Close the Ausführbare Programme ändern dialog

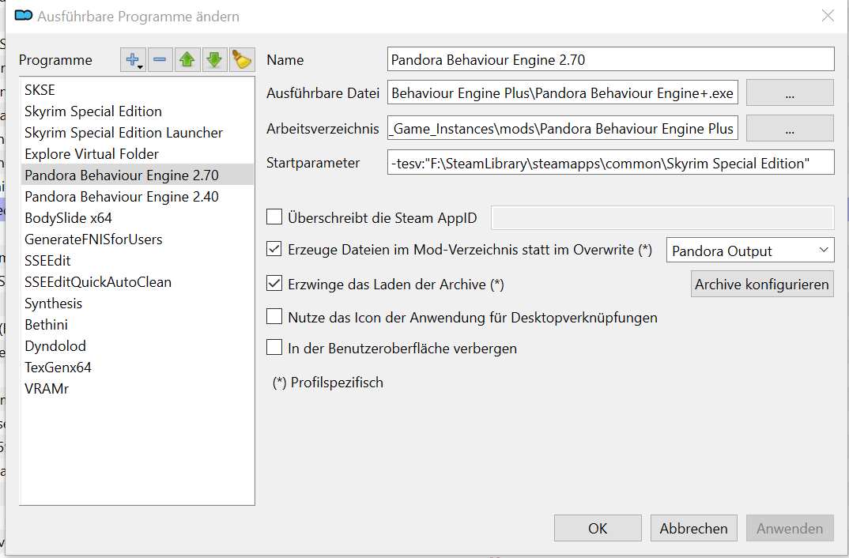828,16
